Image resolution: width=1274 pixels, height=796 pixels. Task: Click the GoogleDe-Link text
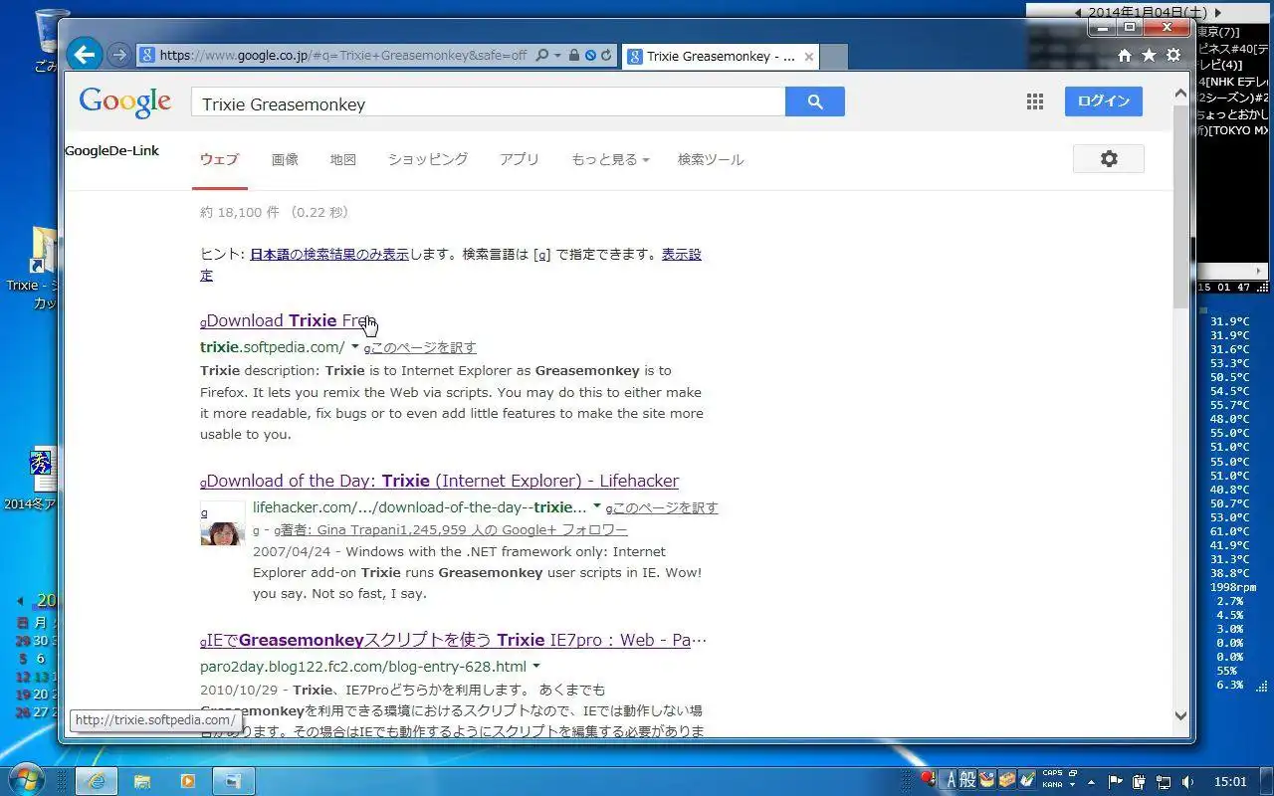click(111, 151)
